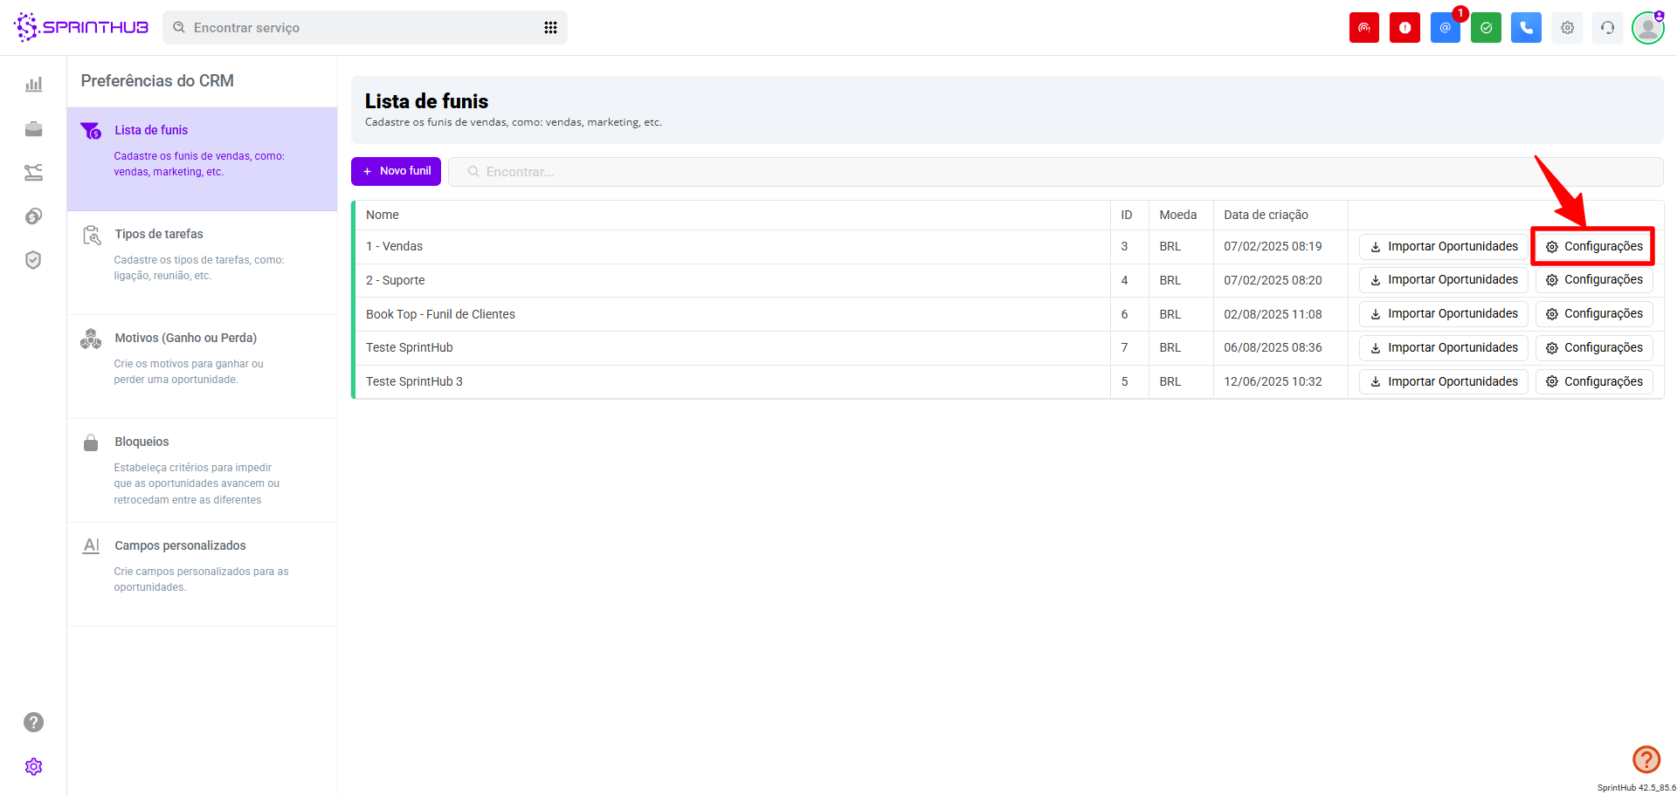Open the apps grid menu icon

[x=550, y=28]
